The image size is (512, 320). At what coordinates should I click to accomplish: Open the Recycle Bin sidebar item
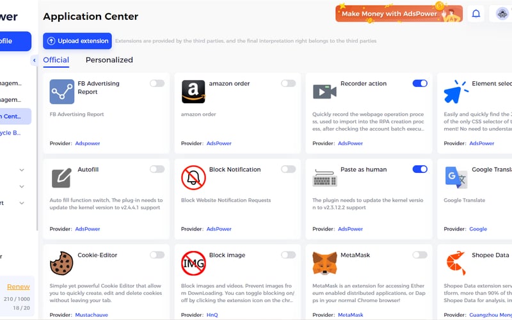pos(10,133)
